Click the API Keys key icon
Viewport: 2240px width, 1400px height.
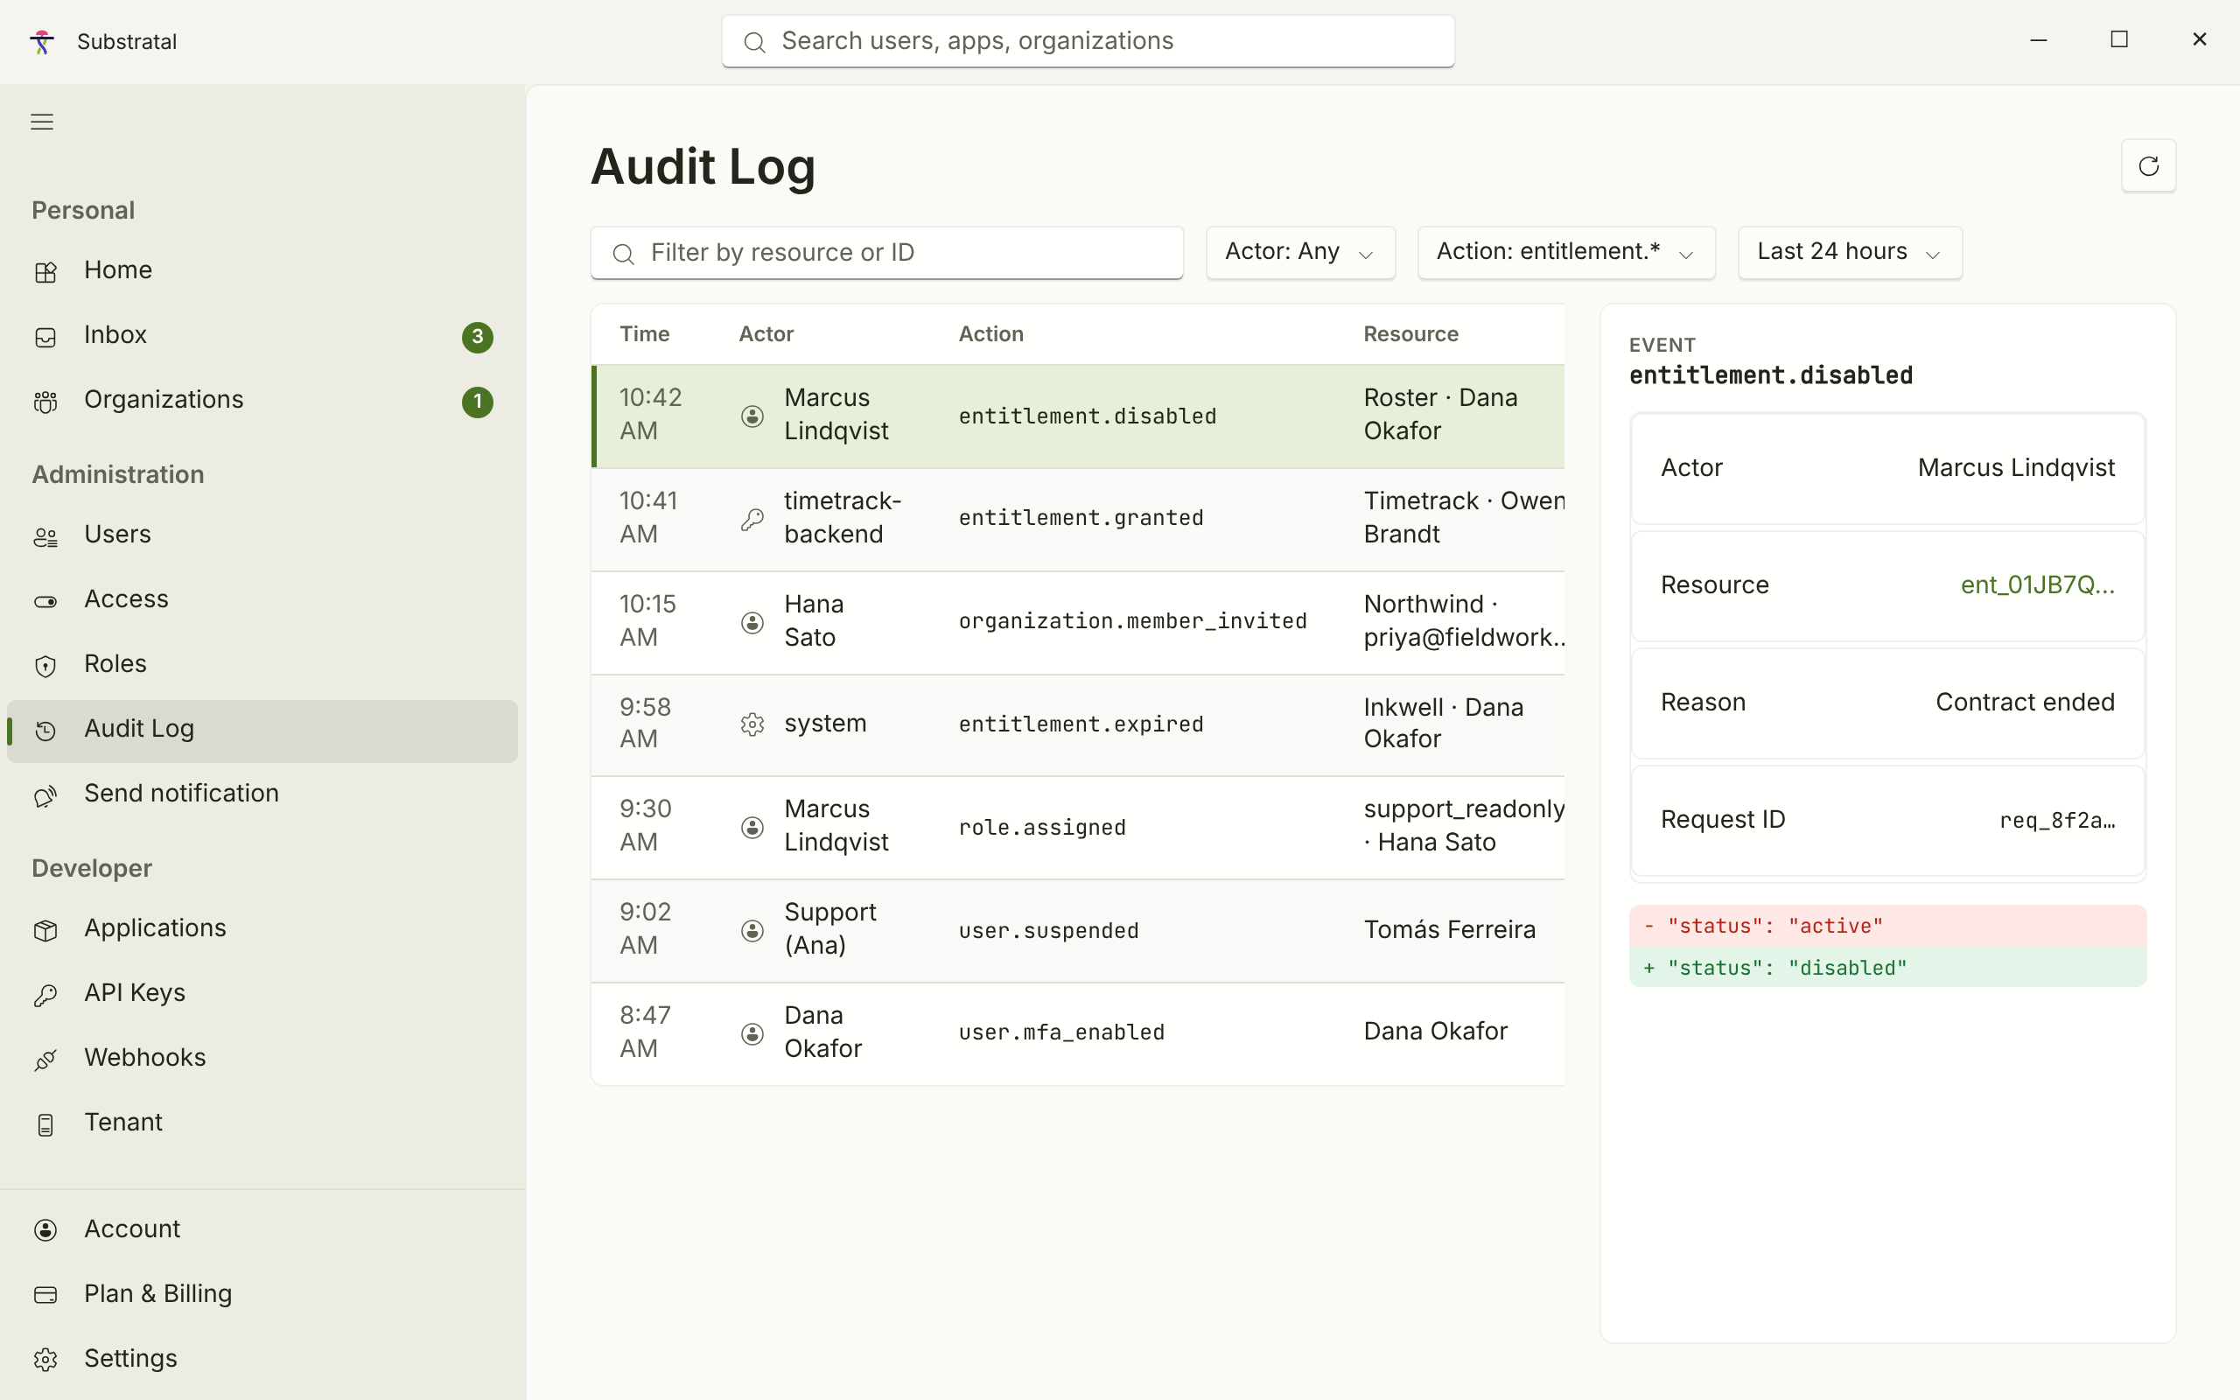45,995
